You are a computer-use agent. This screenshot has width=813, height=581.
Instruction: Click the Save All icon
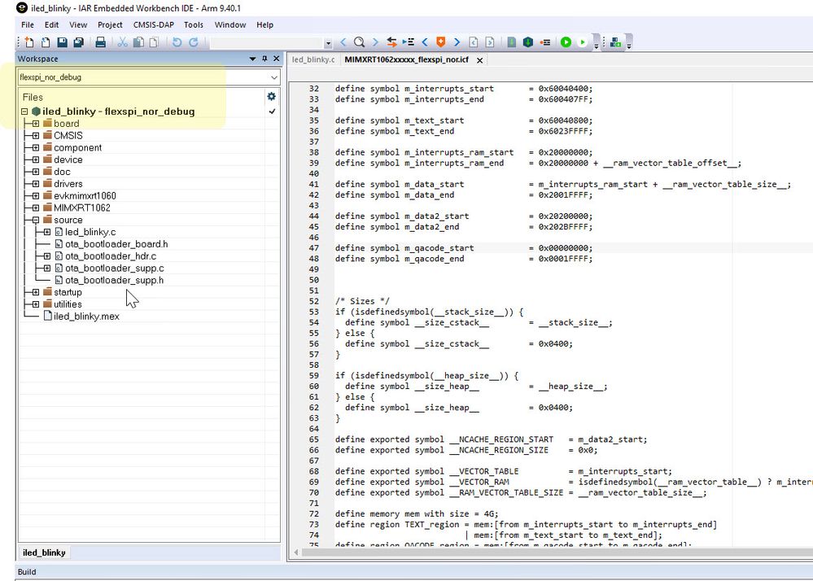tap(78, 42)
